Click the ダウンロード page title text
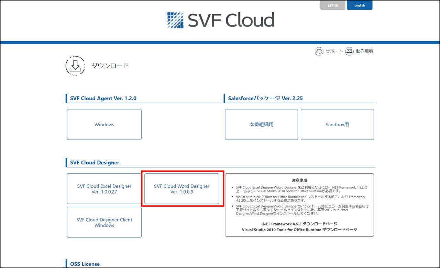Screen dimensions: 440x268 tap(110, 66)
